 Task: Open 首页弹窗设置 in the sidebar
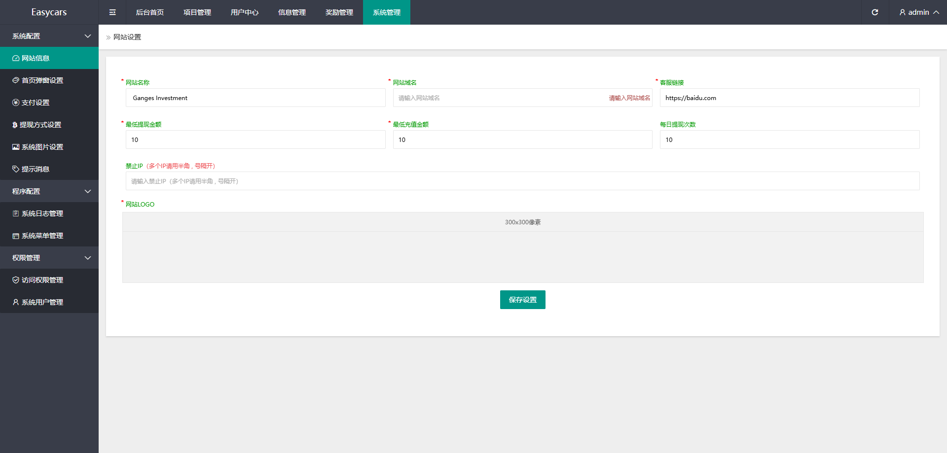pyautogui.click(x=42, y=80)
